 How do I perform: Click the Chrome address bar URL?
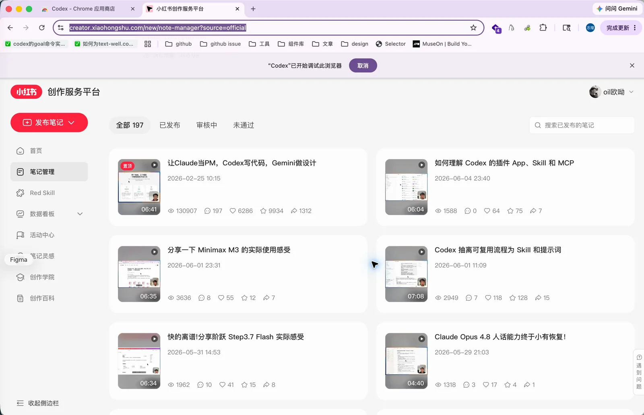tap(157, 28)
